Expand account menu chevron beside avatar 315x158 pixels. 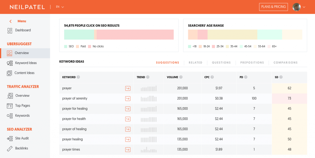[x=304, y=7]
